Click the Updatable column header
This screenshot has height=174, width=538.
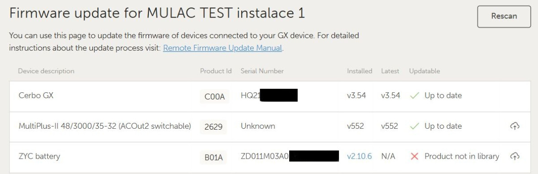(x=425, y=71)
